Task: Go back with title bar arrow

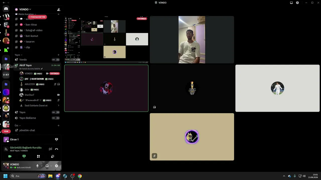Action: [x=4, y=2]
